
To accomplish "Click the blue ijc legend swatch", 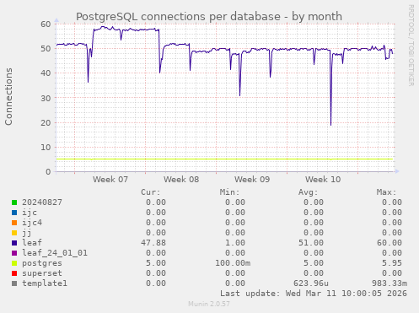I will (14, 213).
